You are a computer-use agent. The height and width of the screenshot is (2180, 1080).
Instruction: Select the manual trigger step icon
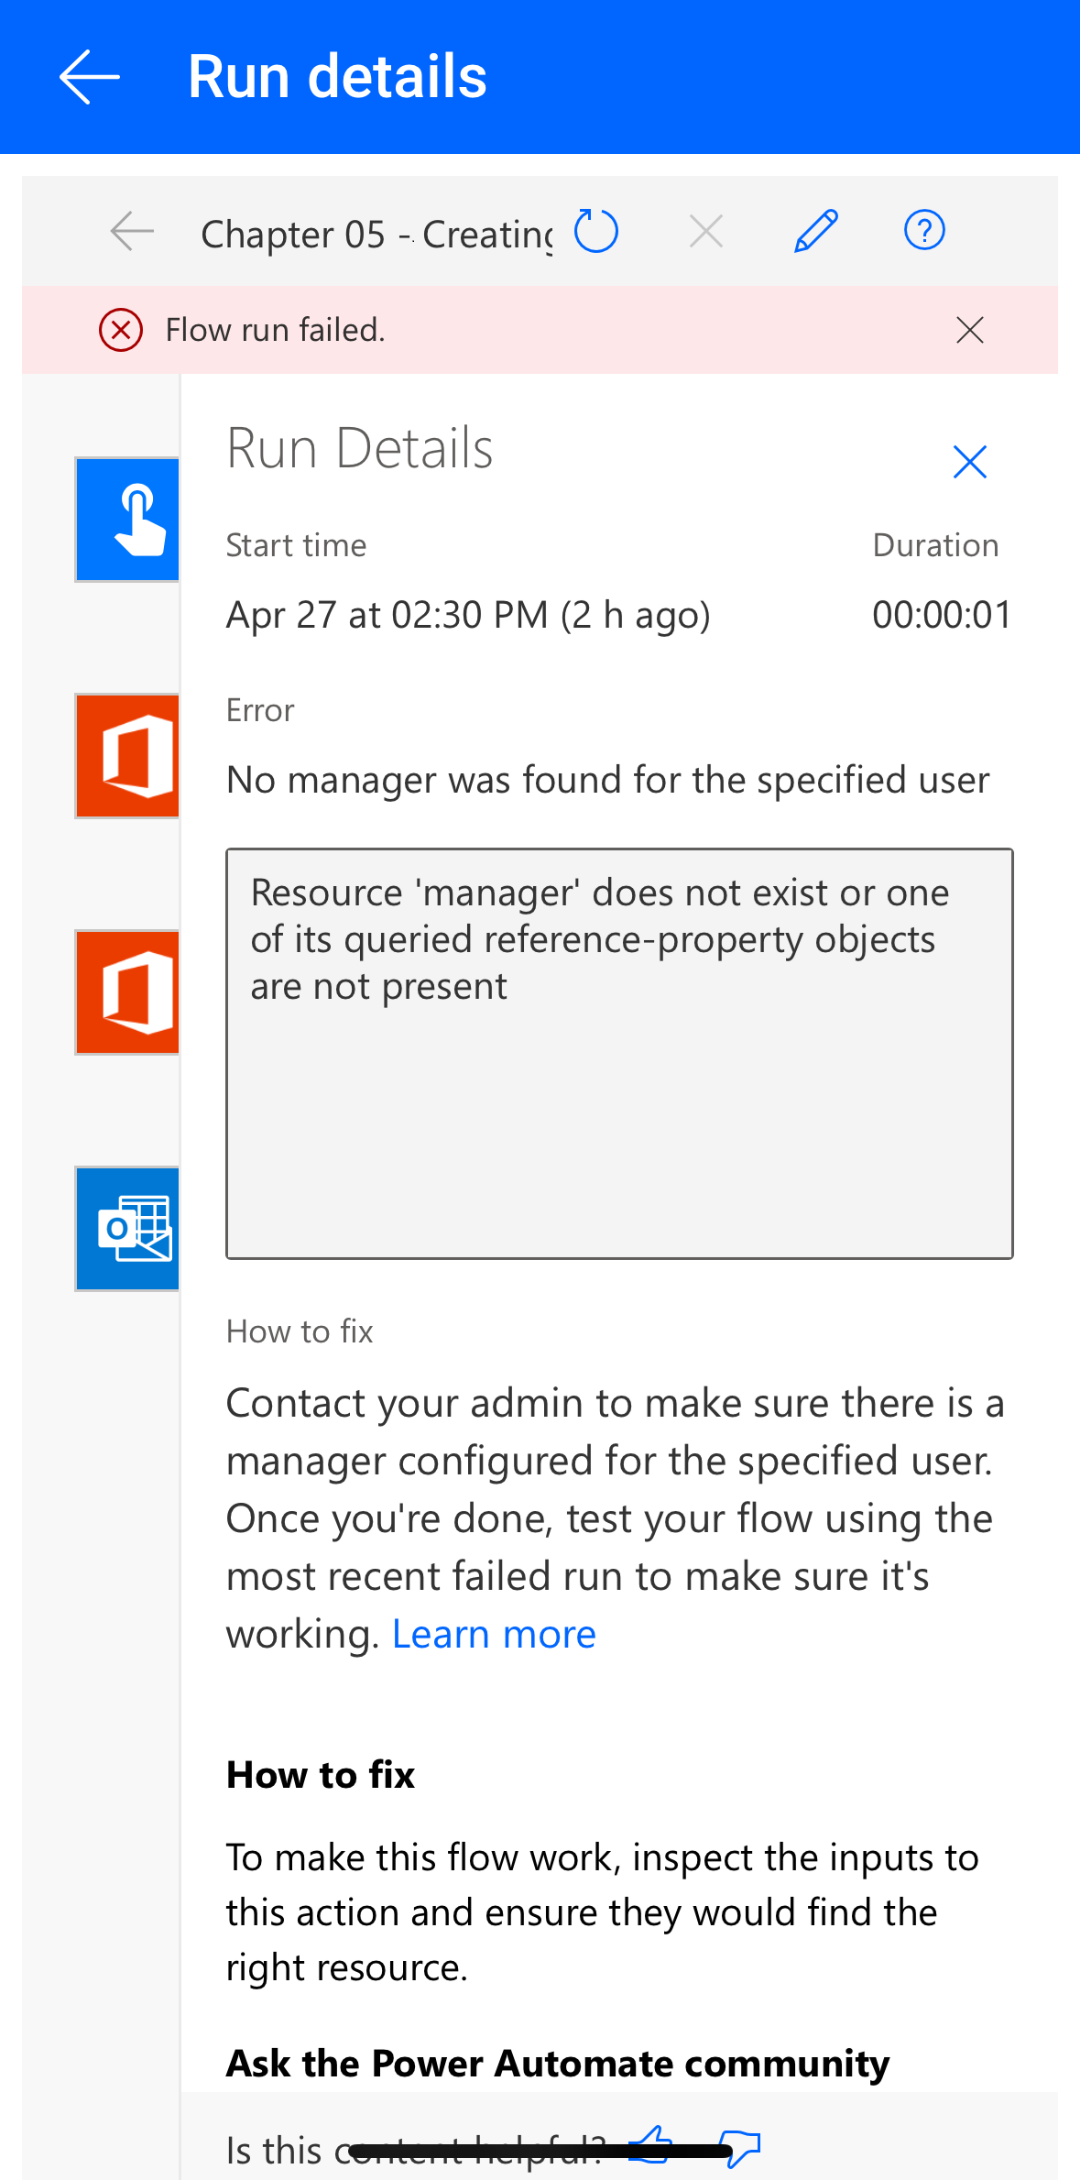pyautogui.click(x=127, y=520)
